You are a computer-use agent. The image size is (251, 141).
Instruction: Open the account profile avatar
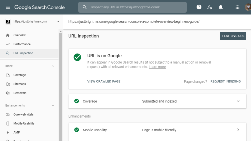pyautogui.click(x=248, y=7)
